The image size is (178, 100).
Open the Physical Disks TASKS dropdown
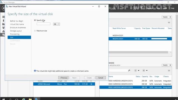tap(167, 65)
